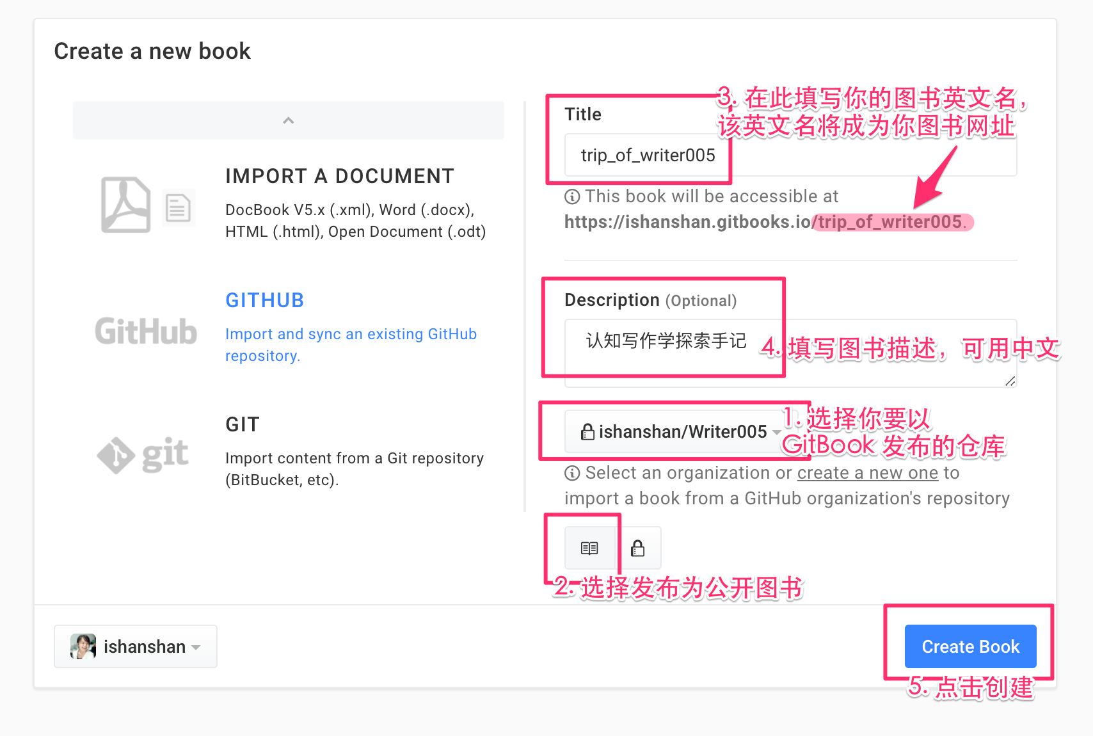Screen dimensions: 1093x736
Task: Focus the Description text area
Action: 791,353
